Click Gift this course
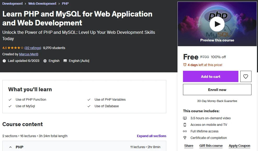The width and height of the screenshot is (258, 151). click(211, 146)
